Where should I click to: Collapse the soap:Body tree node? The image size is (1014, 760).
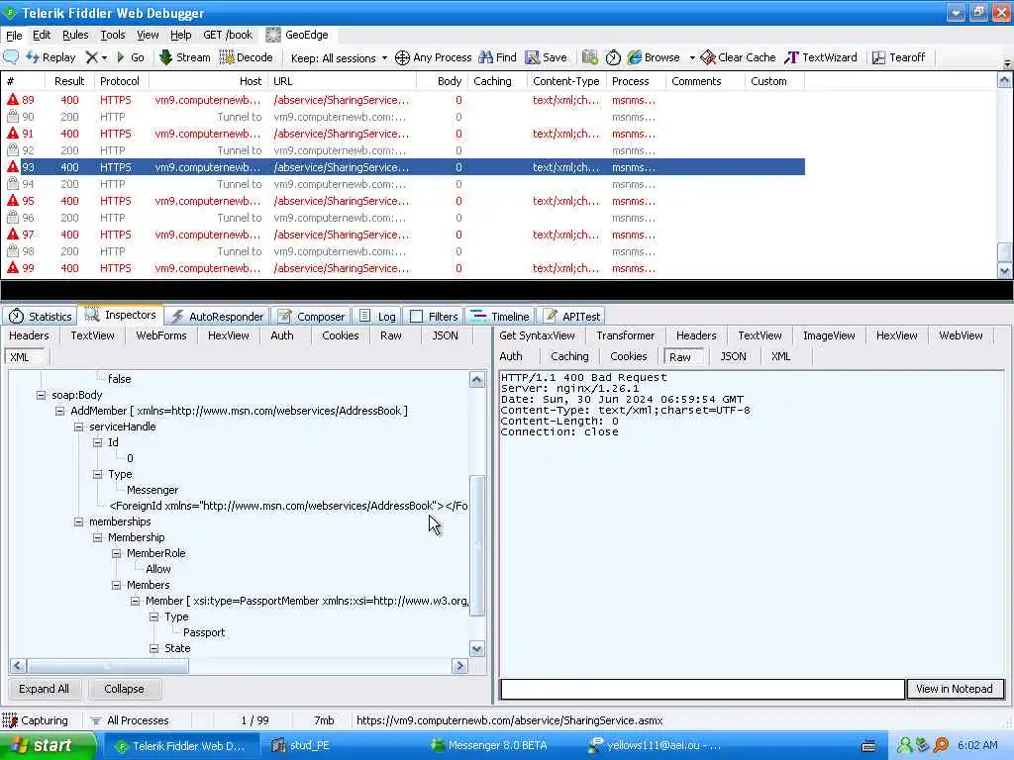[41, 395]
